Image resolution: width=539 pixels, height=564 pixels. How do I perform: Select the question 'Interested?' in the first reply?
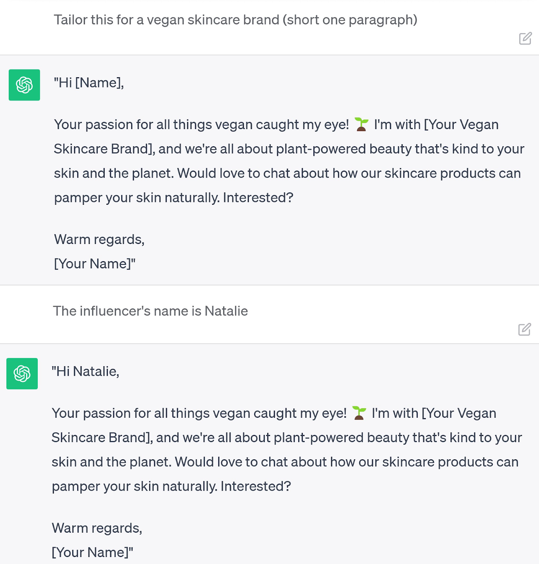pyautogui.click(x=258, y=197)
